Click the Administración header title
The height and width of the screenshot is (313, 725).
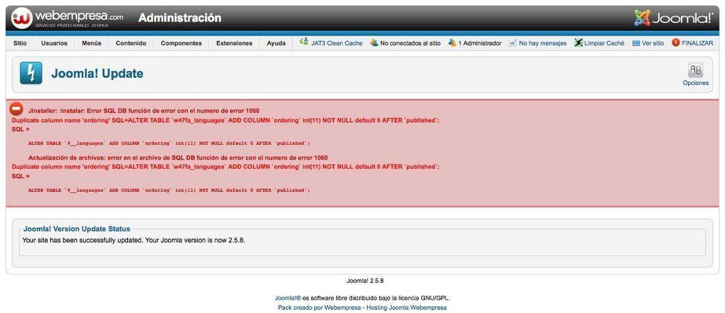tap(180, 18)
